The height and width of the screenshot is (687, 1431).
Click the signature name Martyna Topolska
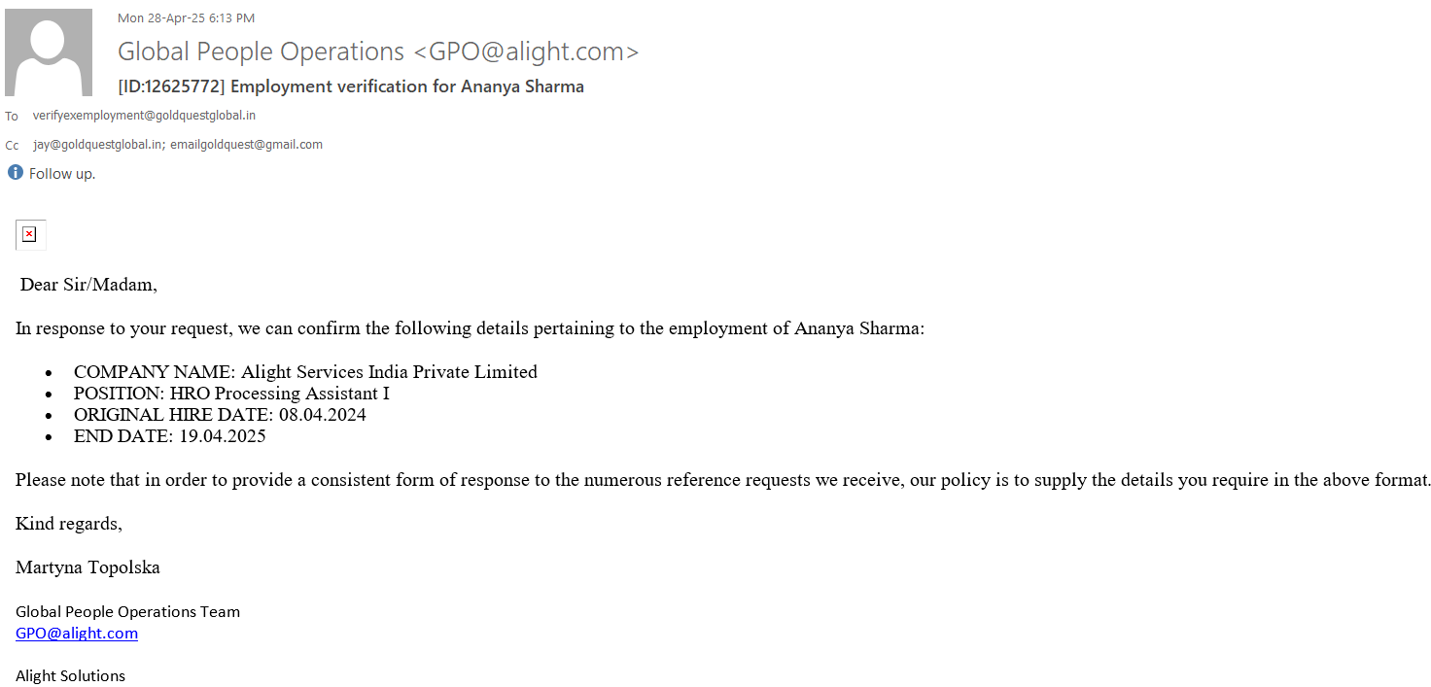click(87, 567)
